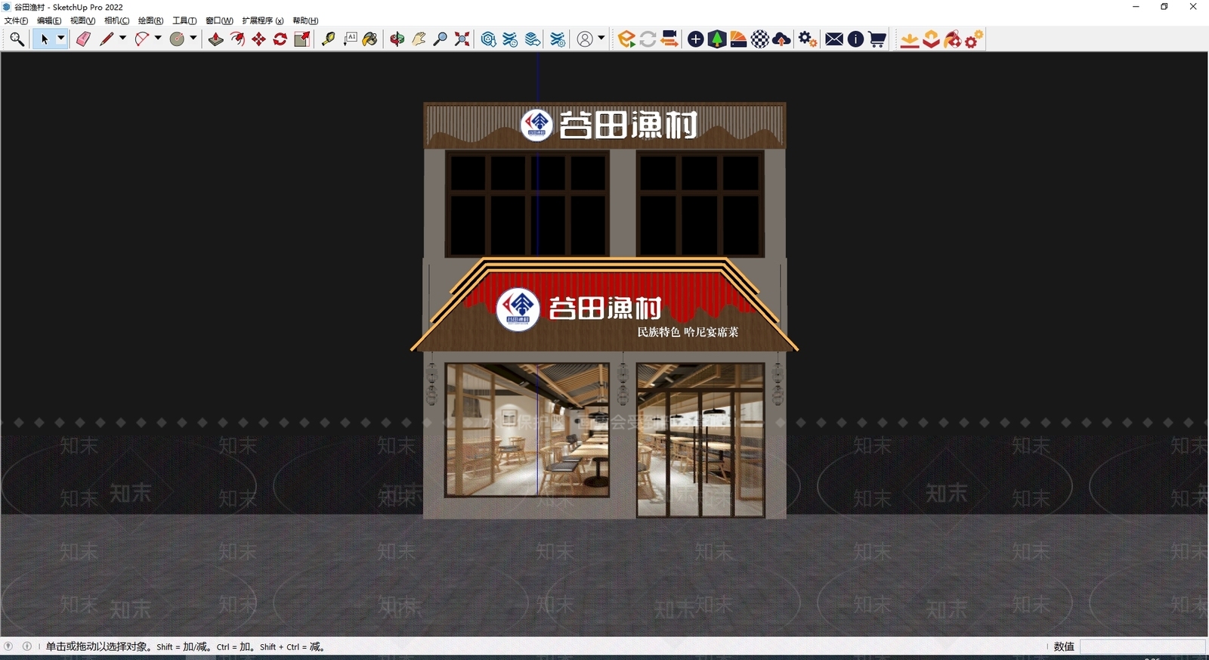Open the 扩展程序(x) menu
This screenshot has height=660, width=1209.
coord(262,20)
